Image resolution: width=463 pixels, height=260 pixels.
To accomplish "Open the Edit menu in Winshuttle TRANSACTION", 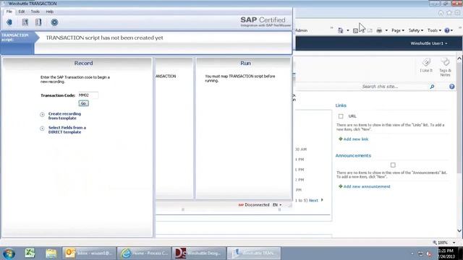I will (22, 12).
